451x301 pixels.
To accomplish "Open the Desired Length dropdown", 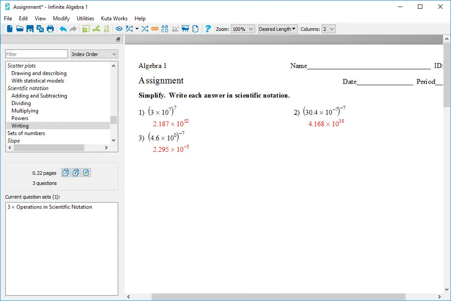I will pos(278,29).
